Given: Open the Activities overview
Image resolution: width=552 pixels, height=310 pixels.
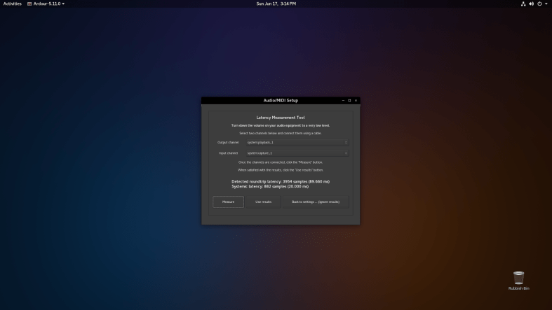Looking at the screenshot, I should pyautogui.click(x=13, y=3).
